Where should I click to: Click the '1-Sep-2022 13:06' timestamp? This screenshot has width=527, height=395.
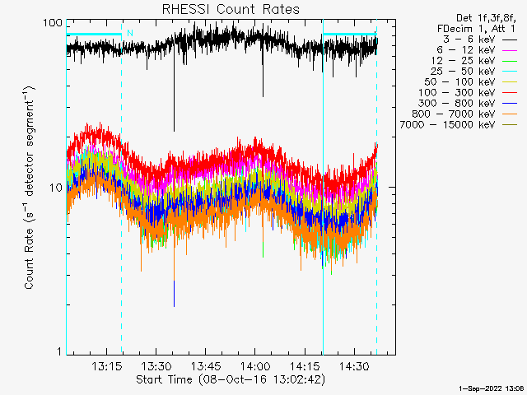[492, 388]
